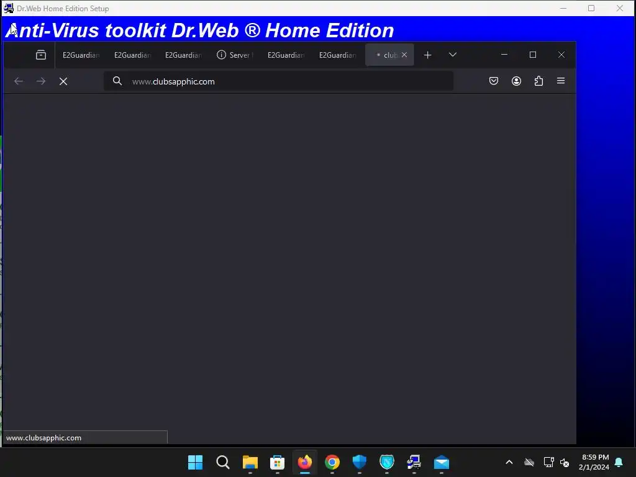Switch to the Server tab
Screen dimensions: 636x477
coord(235,55)
